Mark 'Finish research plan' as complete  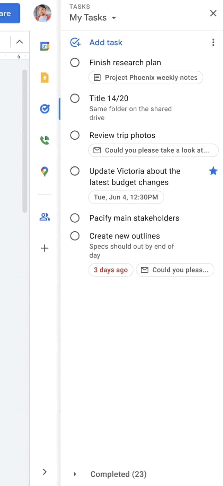(75, 62)
